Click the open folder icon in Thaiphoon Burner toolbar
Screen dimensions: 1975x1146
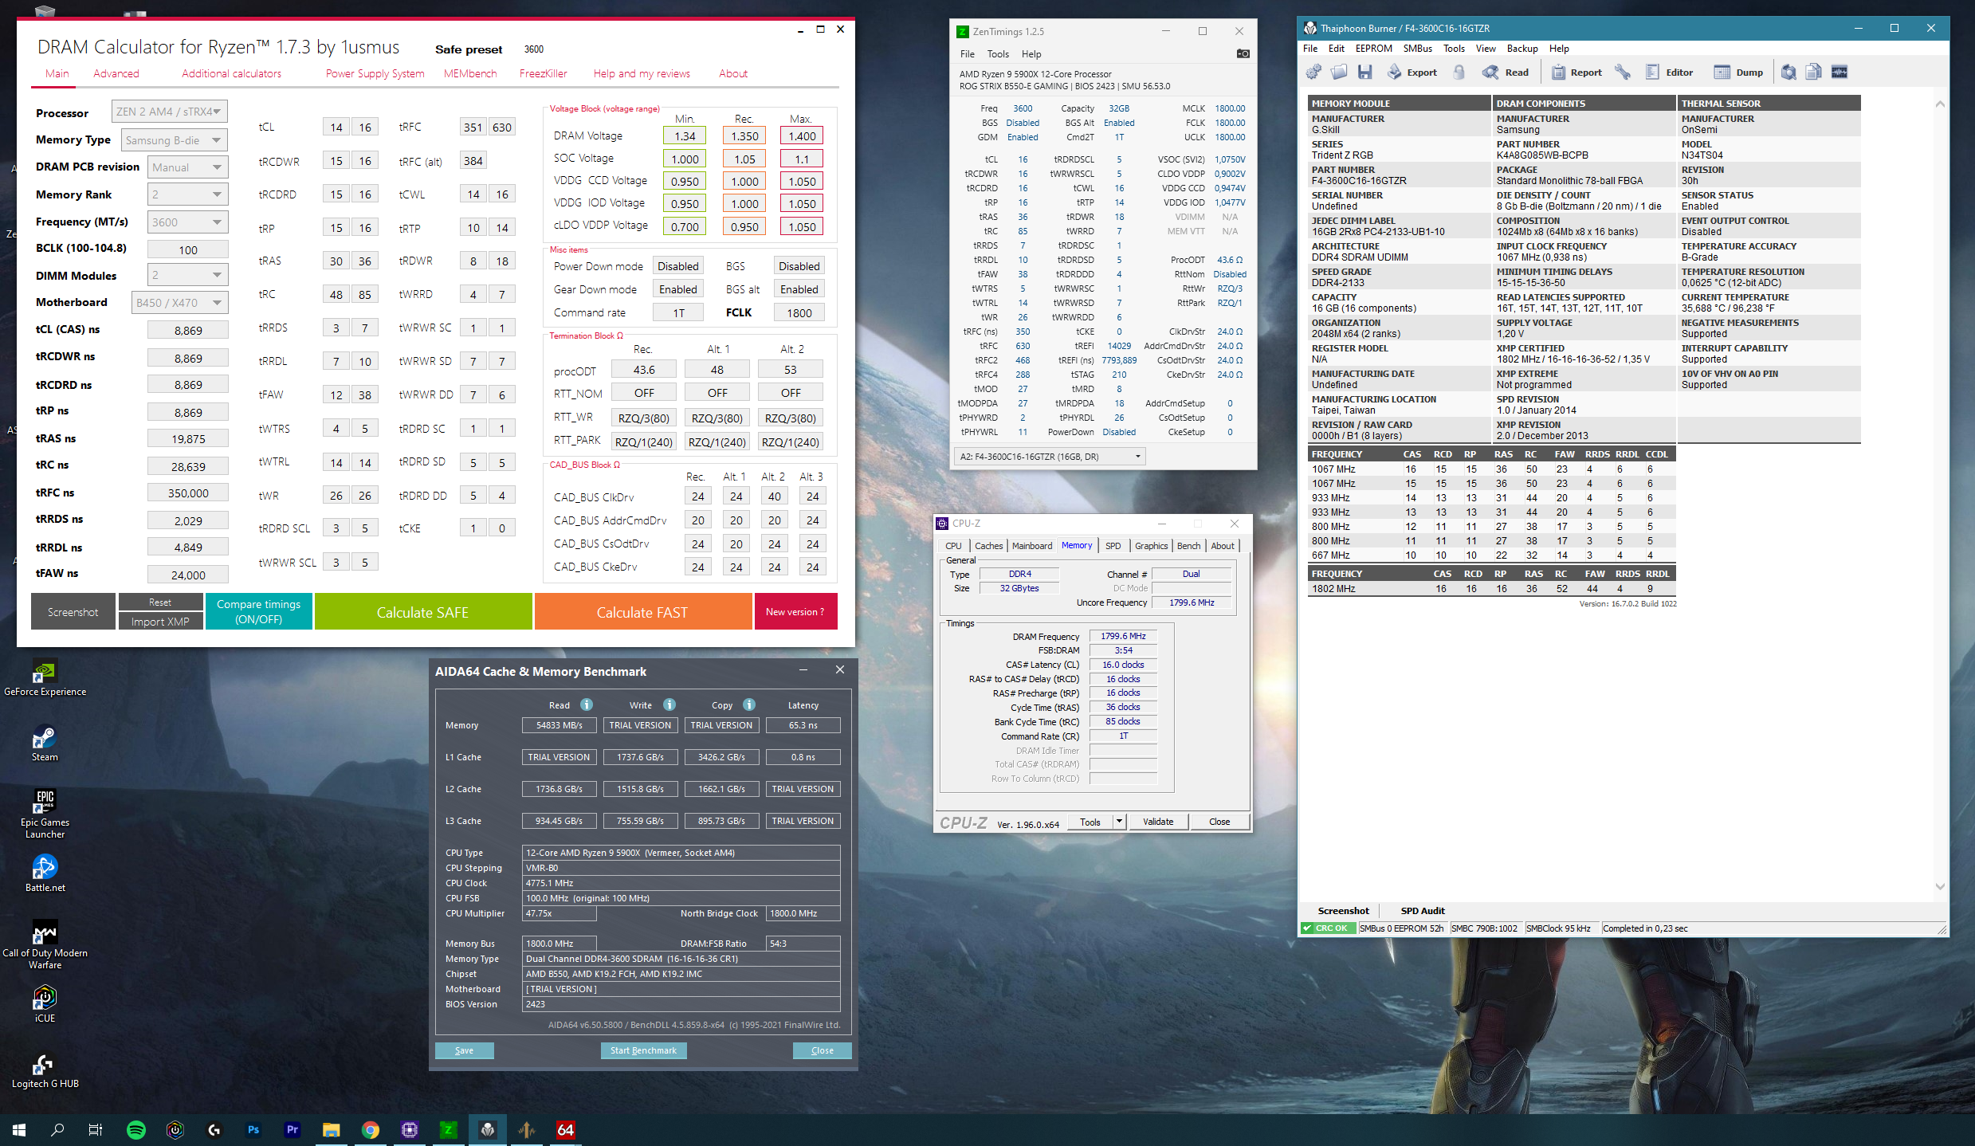[x=1339, y=73]
